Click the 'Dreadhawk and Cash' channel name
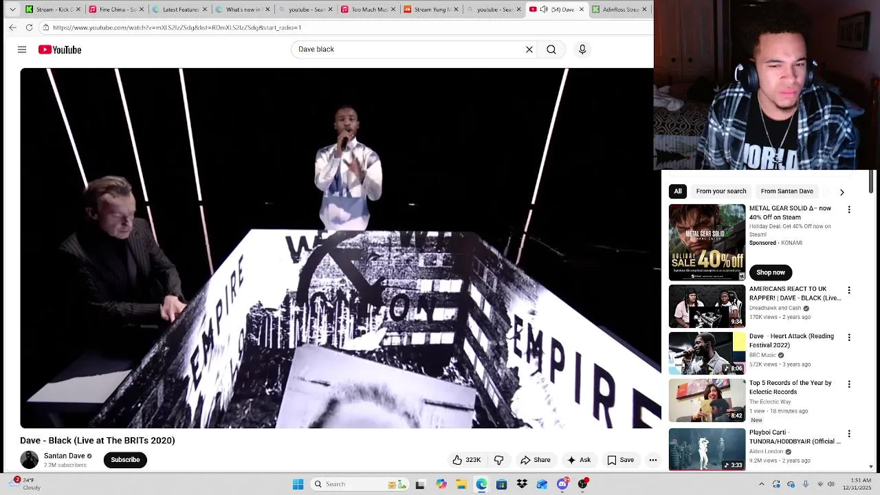 pyautogui.click(x=775, y=309)
